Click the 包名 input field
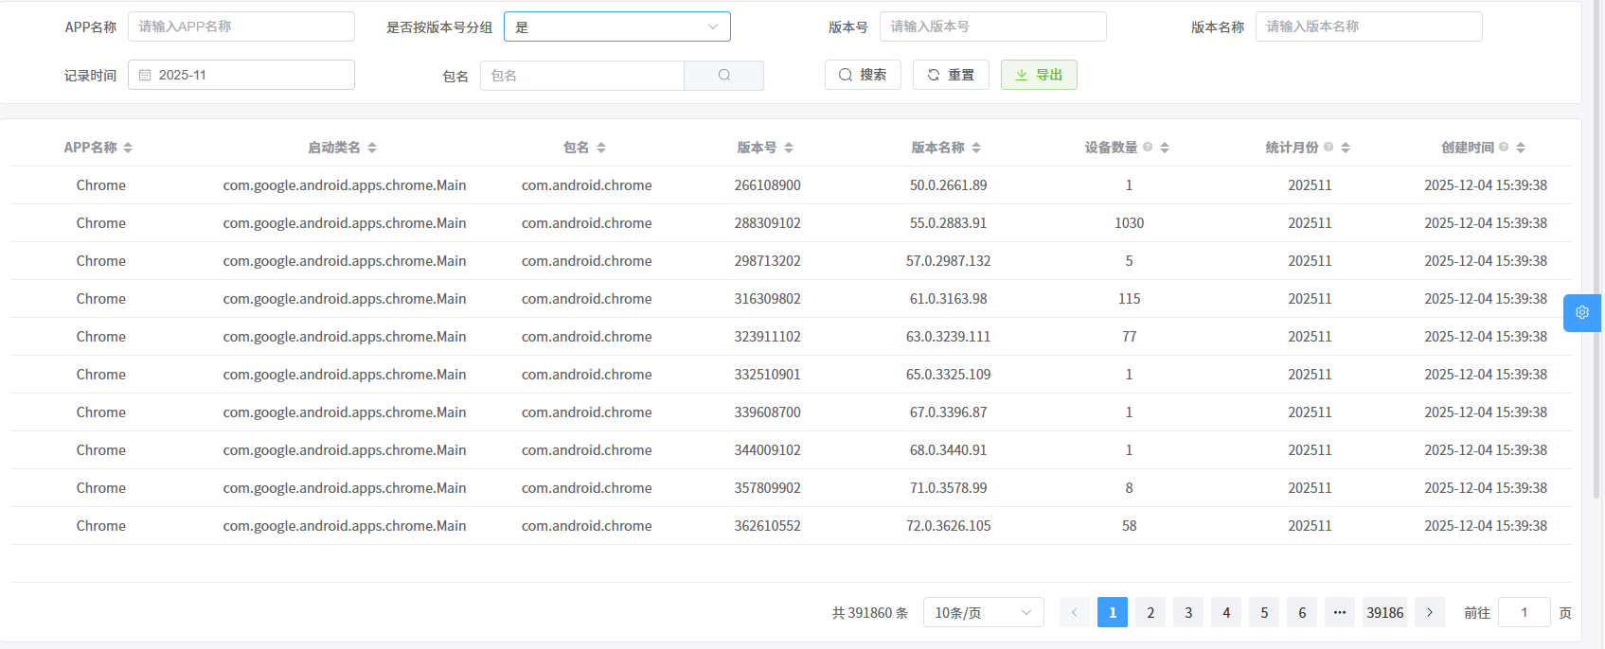The width and height of the screenshot is (1605, 649). 582,76
